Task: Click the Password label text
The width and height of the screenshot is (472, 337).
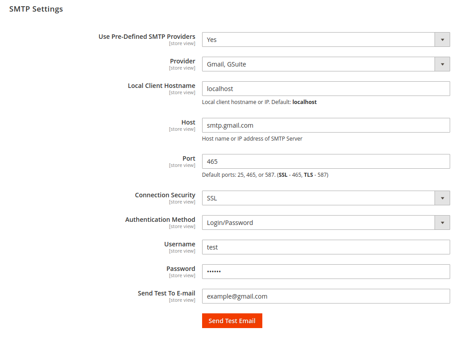Action: pyautogui.click(x=181, y=269)
